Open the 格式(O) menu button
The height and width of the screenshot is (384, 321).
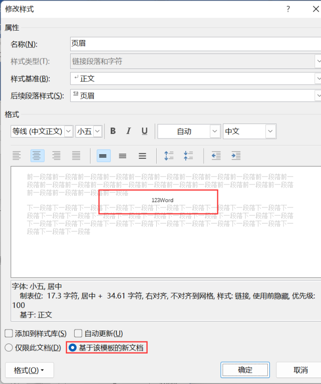(30, 370)
